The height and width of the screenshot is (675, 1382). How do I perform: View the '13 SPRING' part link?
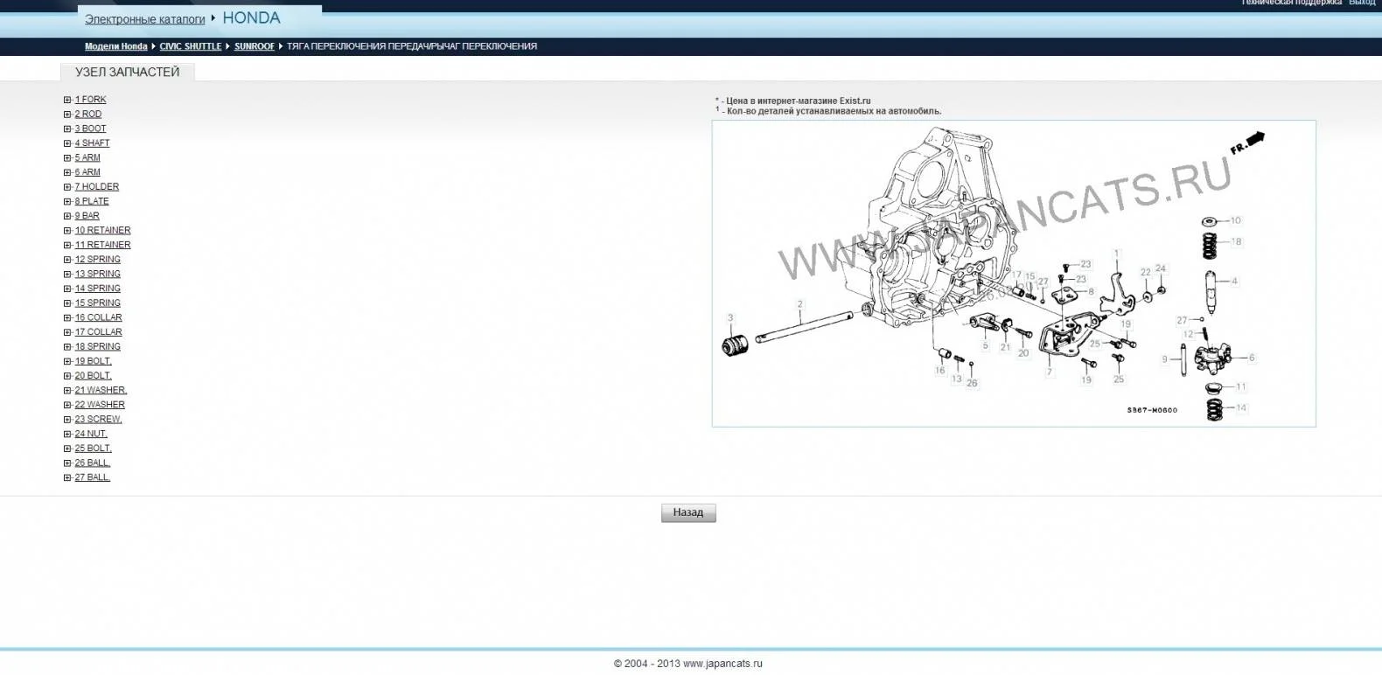tap(98, 275)
